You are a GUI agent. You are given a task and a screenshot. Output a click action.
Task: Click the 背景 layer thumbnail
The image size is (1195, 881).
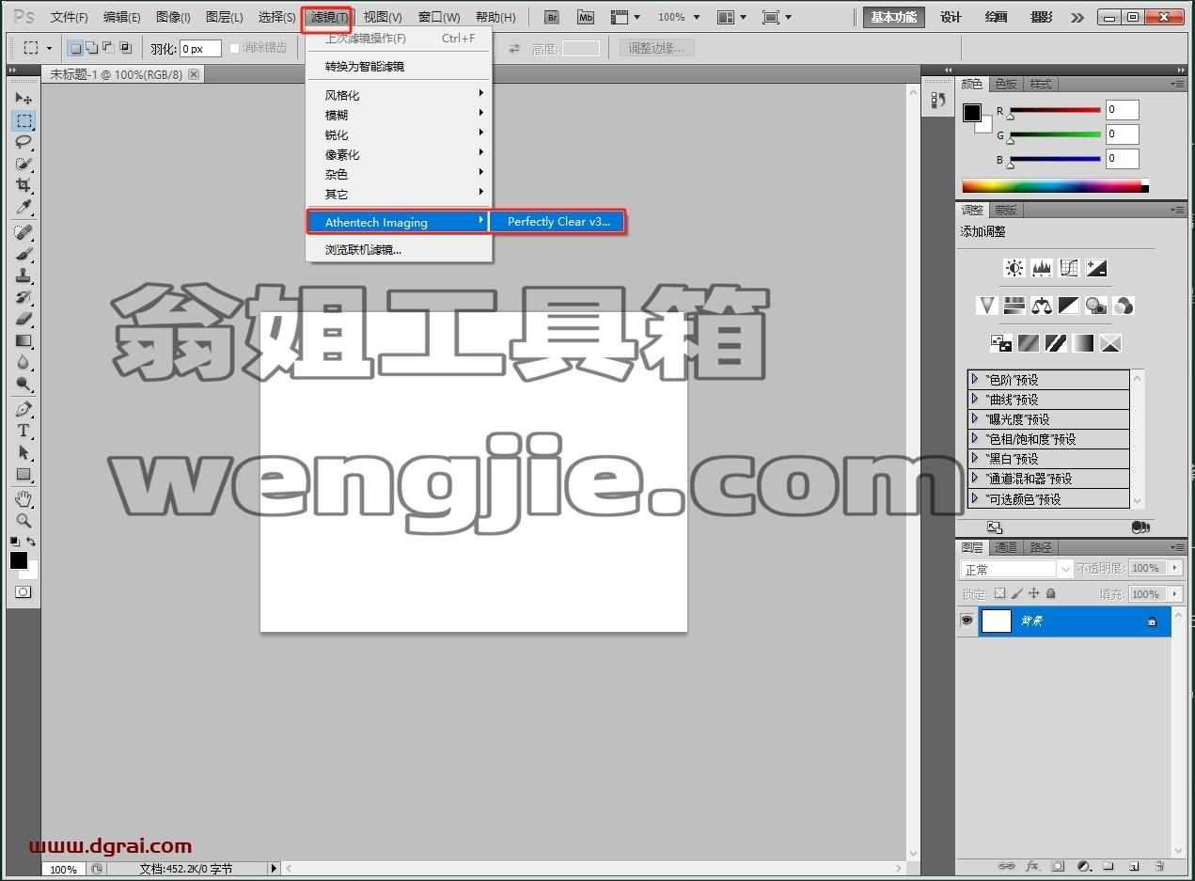997,621
